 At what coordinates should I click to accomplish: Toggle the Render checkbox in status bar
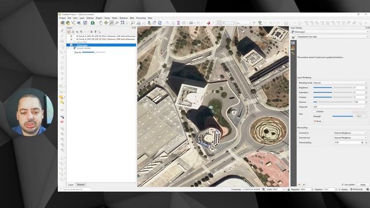[x=339, y=190]
